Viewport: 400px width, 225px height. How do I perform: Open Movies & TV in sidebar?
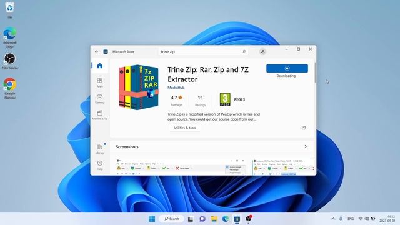pyautogui.click(x=100, y=115)
